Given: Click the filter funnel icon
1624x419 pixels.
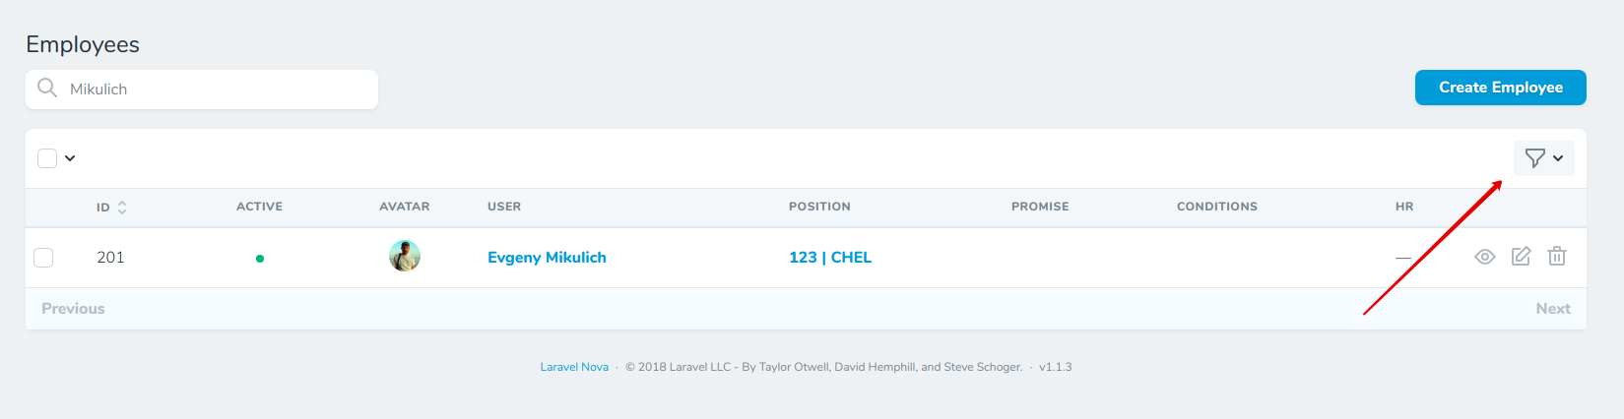Looking at the screenshot, I should (x=1534, y=157).
